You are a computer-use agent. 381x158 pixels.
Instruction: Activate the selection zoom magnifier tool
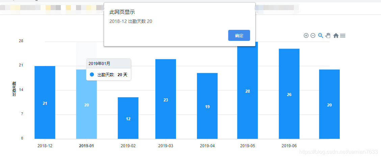coord(321,36)
